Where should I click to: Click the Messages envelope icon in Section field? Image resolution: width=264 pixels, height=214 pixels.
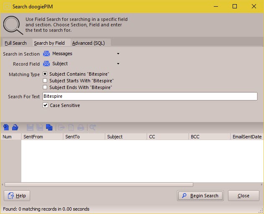[46, 53]
